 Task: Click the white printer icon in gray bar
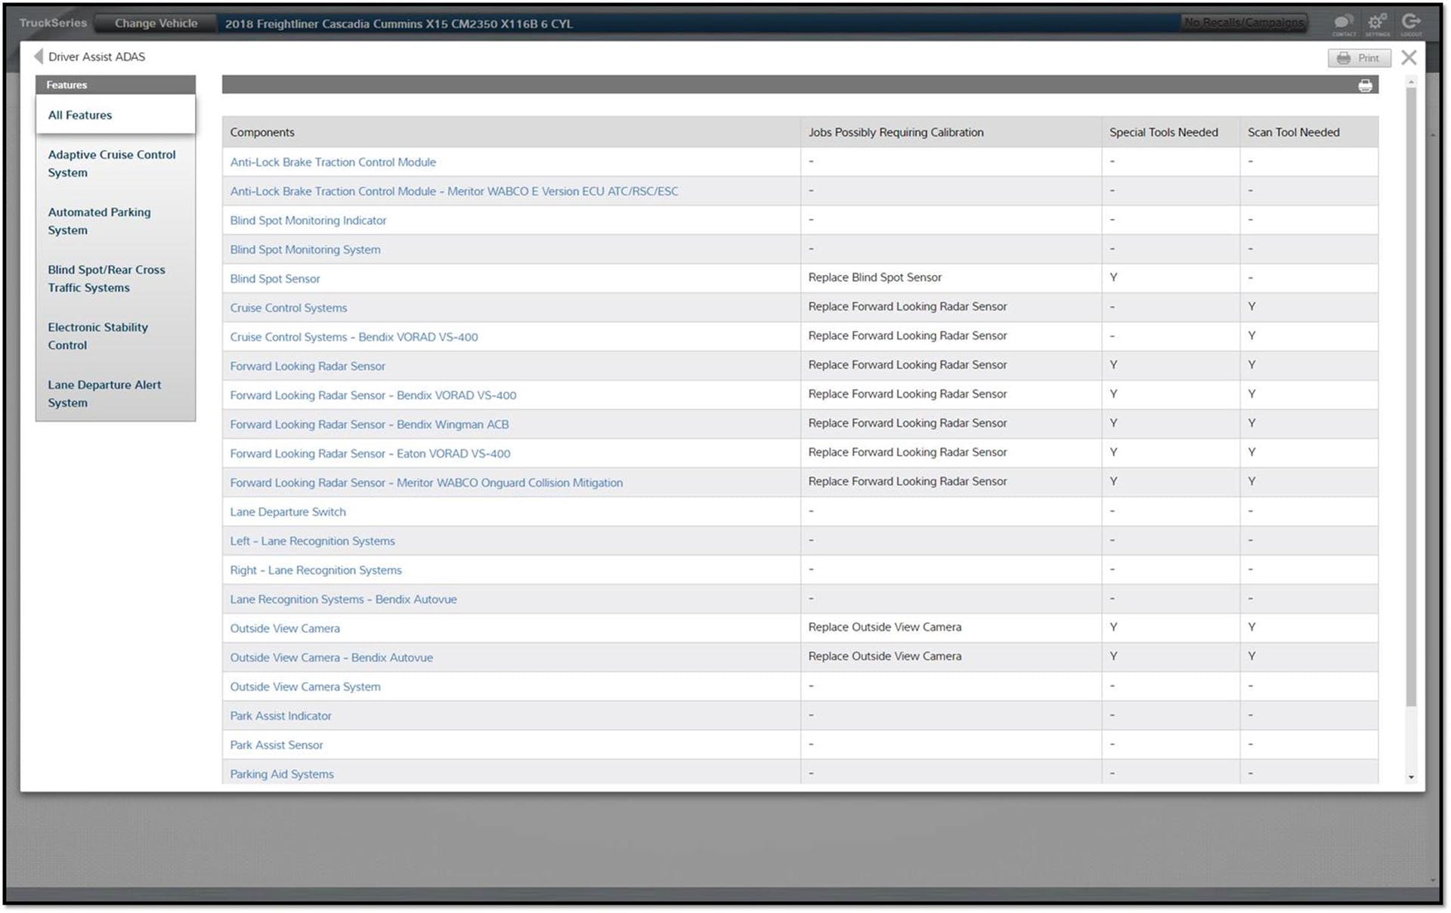[x=1365, y=85]
